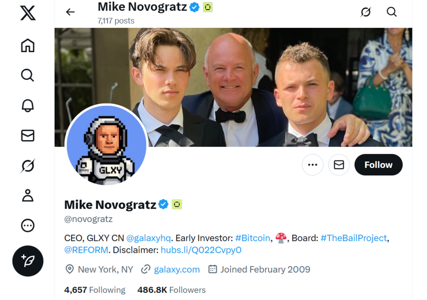The image size is (427, 300).
Task: Open the Profile person icon
Action: click(28, 195)
